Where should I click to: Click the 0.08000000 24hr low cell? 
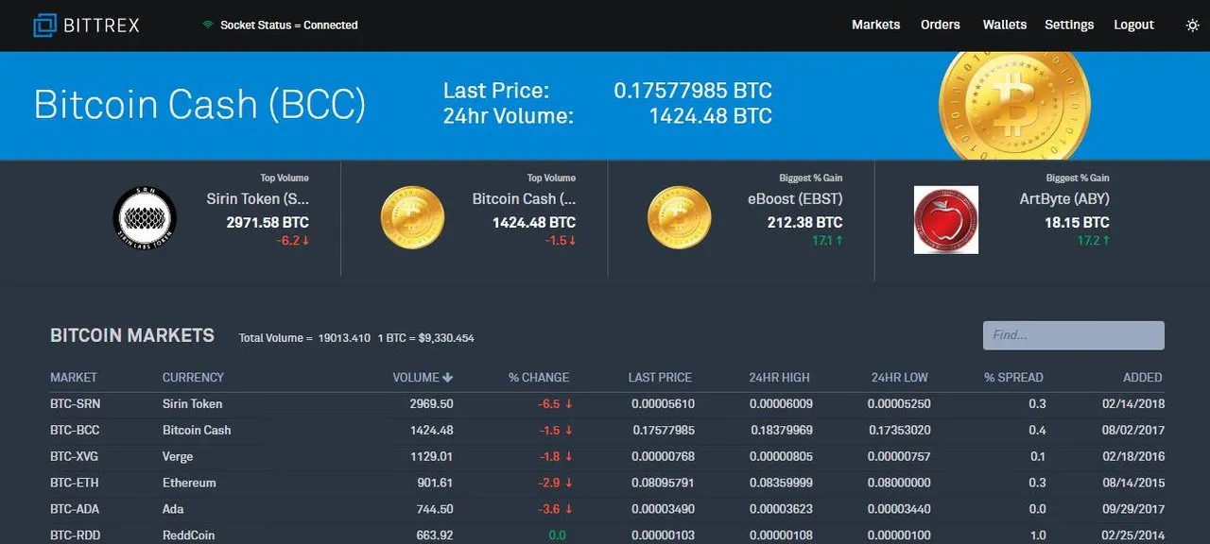(899, 483)
